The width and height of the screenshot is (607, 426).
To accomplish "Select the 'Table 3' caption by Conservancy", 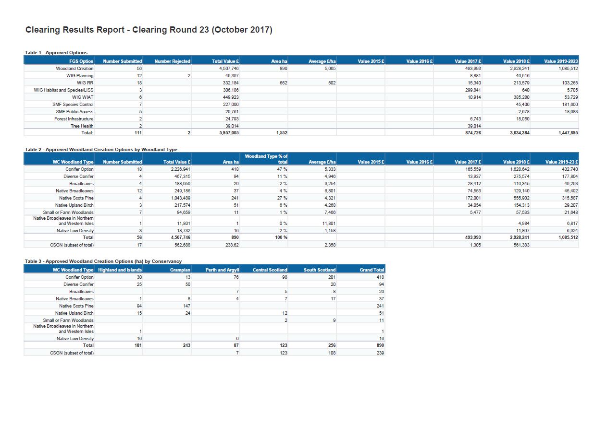I will [103, 261].
